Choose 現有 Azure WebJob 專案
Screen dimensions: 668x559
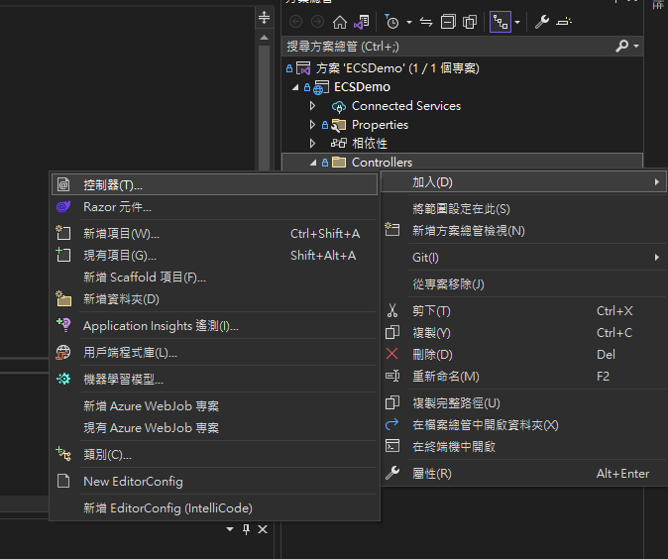pos(214,428)
